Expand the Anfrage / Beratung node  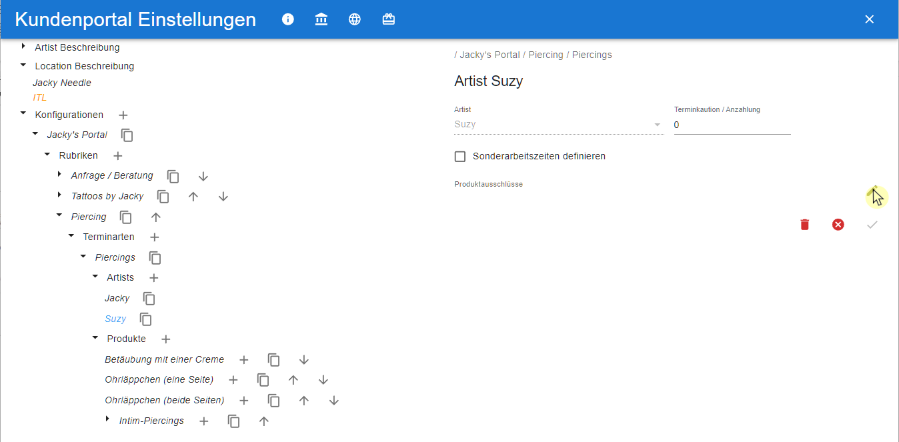coord(59,175)
